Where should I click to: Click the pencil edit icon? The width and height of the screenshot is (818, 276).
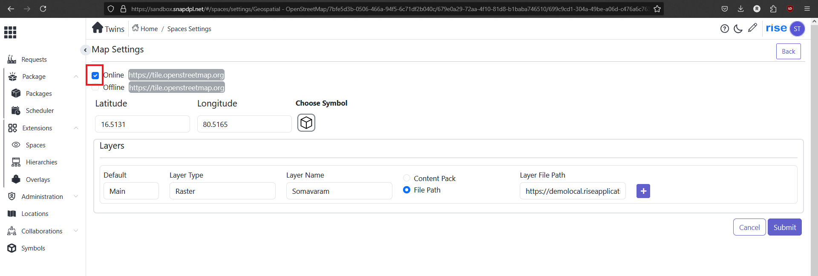(x=753, y=28)
